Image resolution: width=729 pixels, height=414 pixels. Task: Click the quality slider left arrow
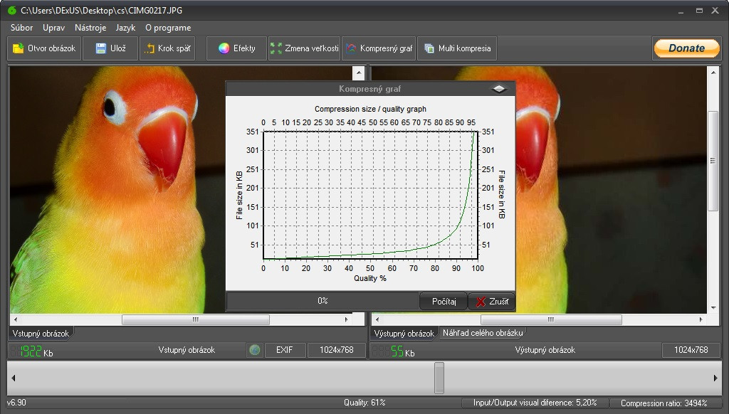[x=13, y=378]
